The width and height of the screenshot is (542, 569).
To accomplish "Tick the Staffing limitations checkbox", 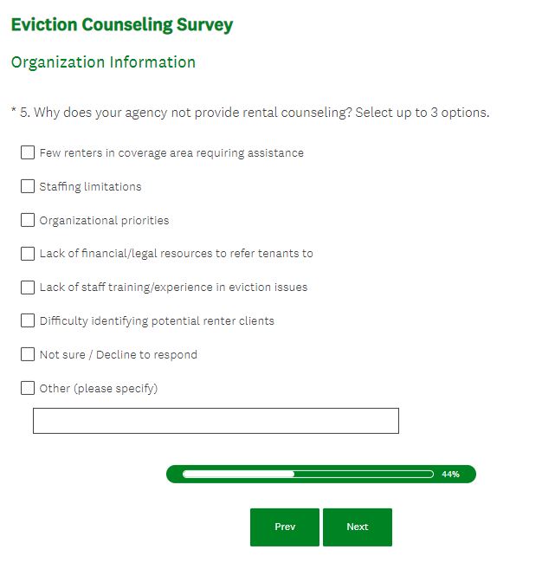I will tap(28, 186).
